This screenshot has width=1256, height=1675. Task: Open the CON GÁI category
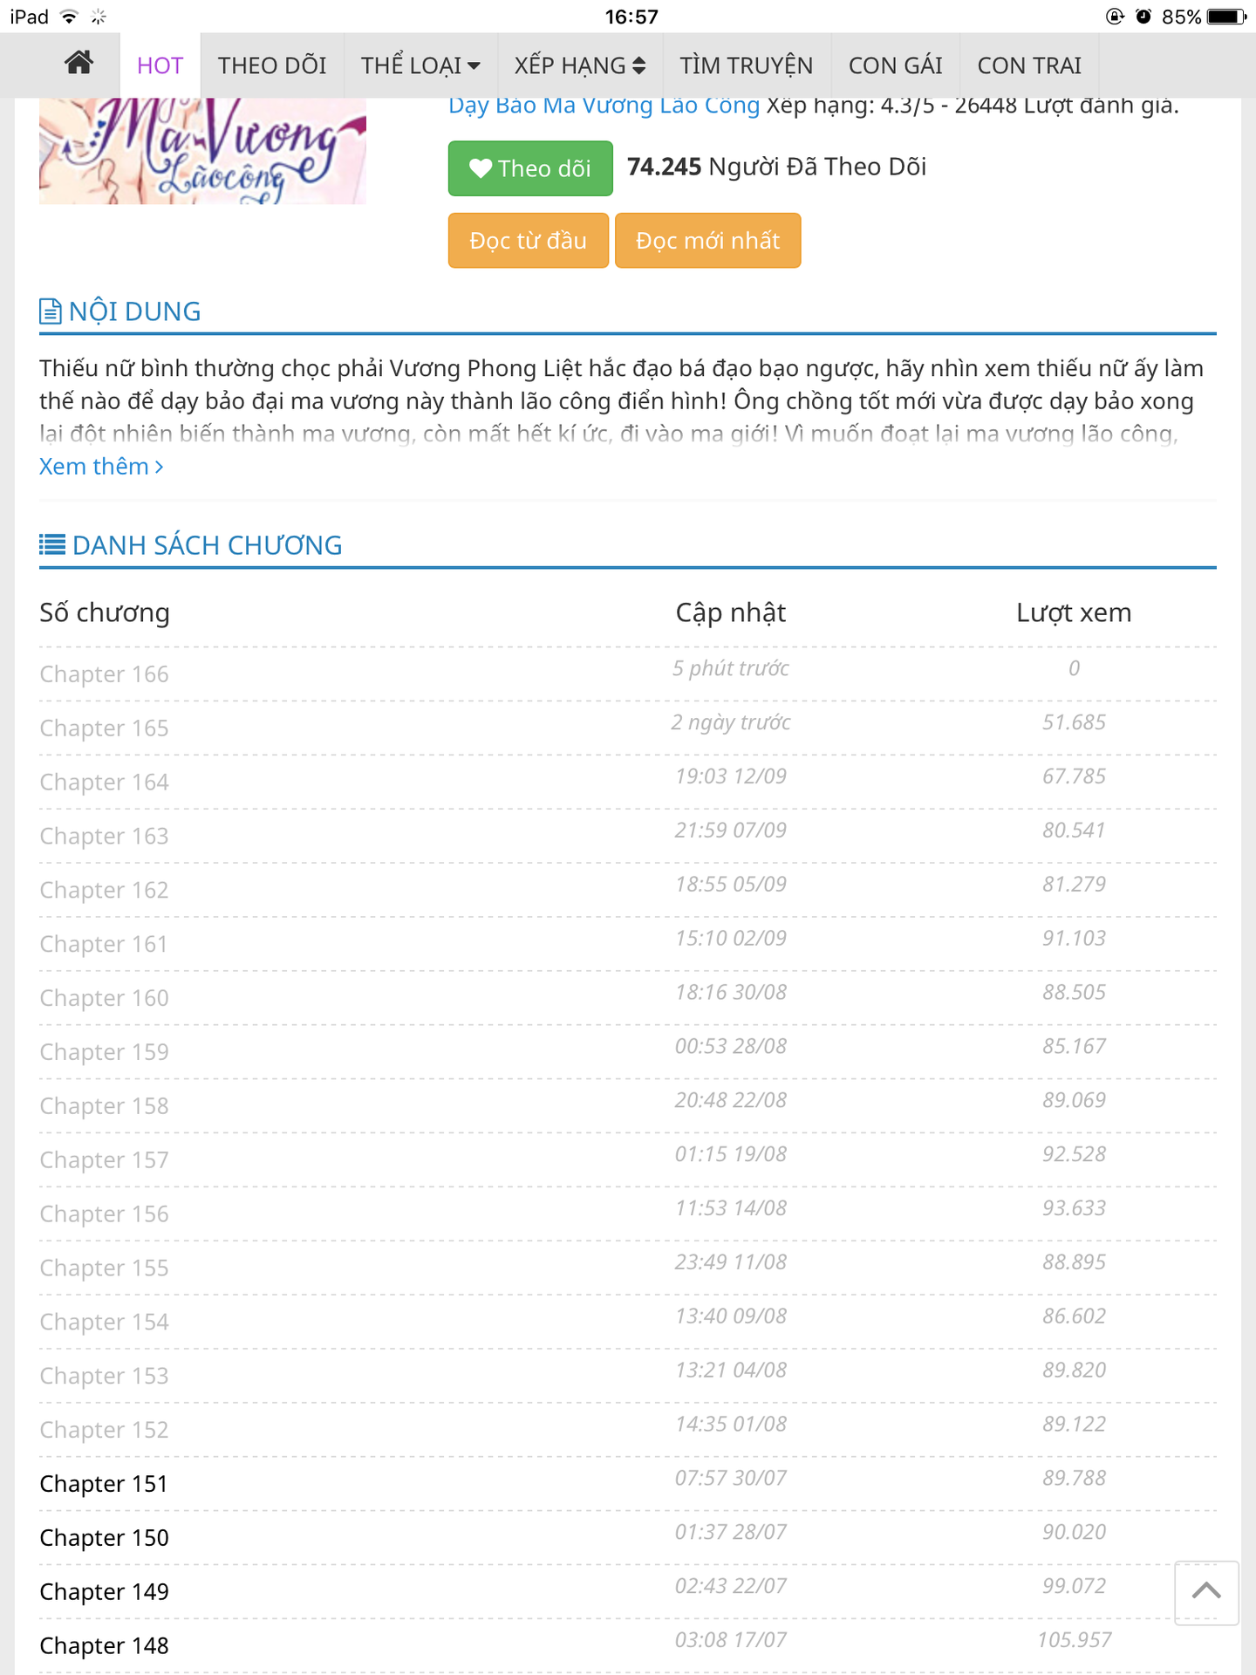pyautogui.click(x=895, y=65)
